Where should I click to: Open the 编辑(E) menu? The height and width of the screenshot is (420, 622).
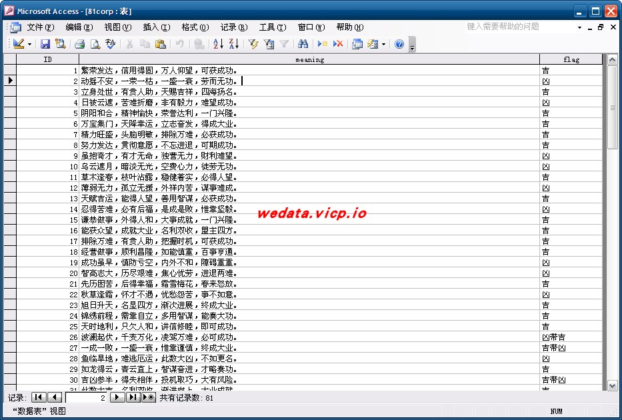click(79, 27)
